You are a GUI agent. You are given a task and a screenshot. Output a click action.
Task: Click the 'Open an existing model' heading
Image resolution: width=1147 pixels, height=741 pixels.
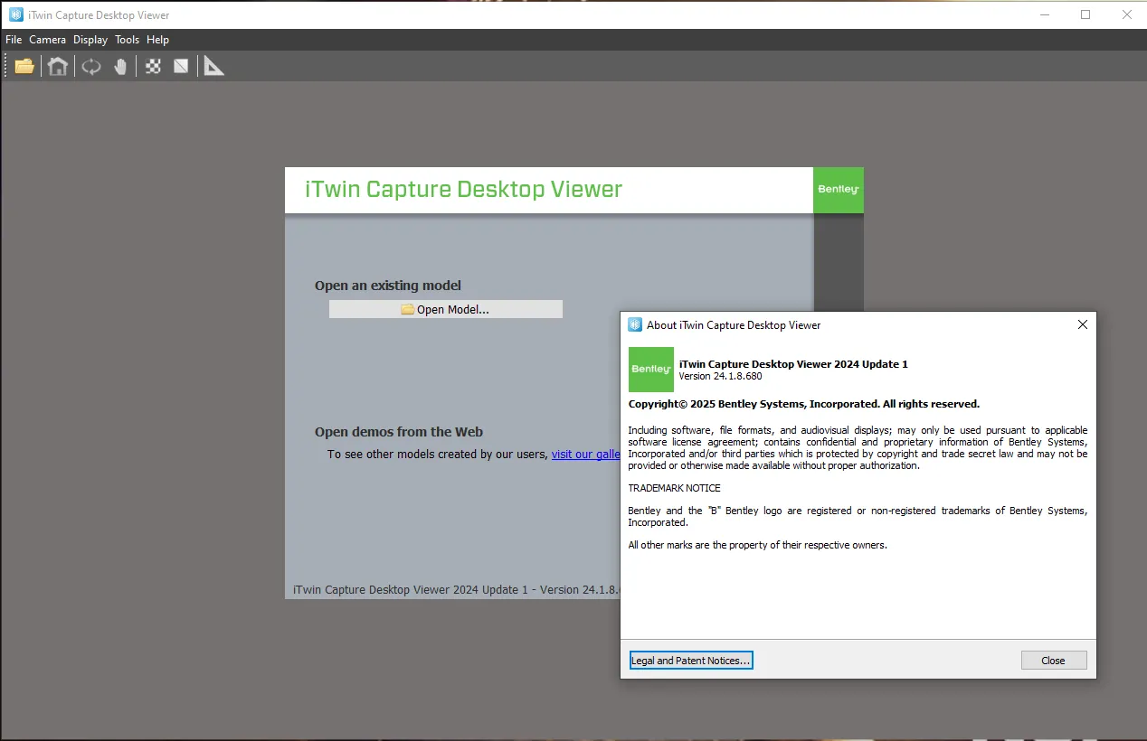(x=388, y=286)
